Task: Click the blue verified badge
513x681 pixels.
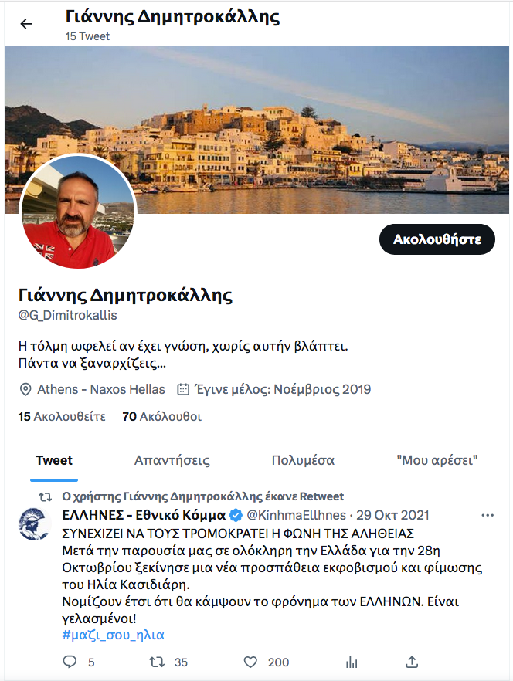Action: (236, 516)
